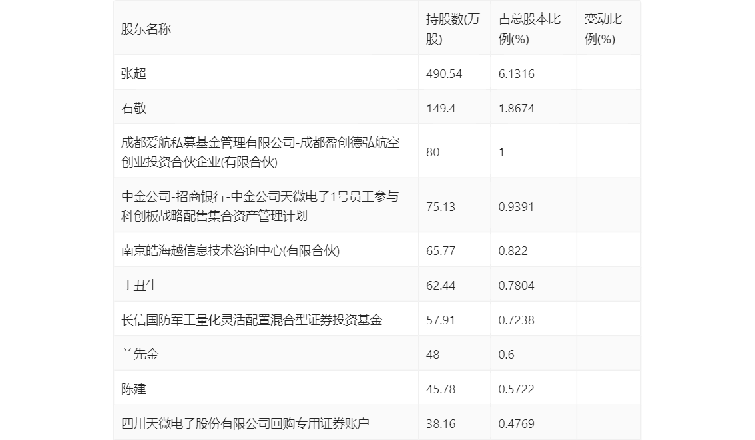Image resolution: width=755 pixels, height=440 pixels.
Task: Select shareholding value 490.54
Action: point(444,74)
